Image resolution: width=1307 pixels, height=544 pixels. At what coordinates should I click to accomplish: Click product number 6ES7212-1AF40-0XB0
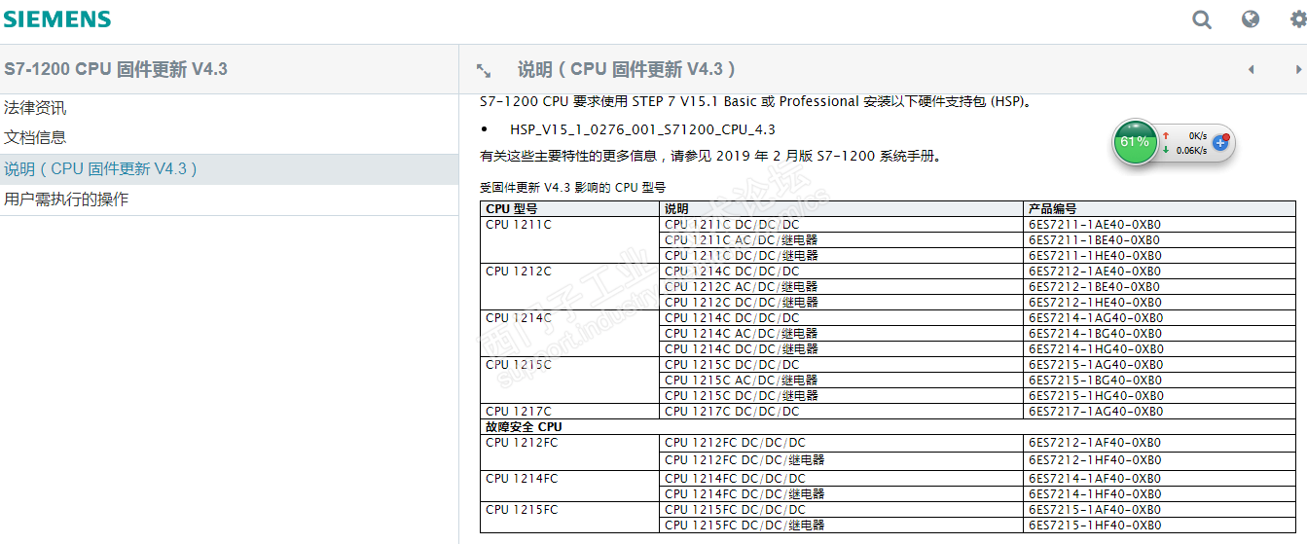1095,443
